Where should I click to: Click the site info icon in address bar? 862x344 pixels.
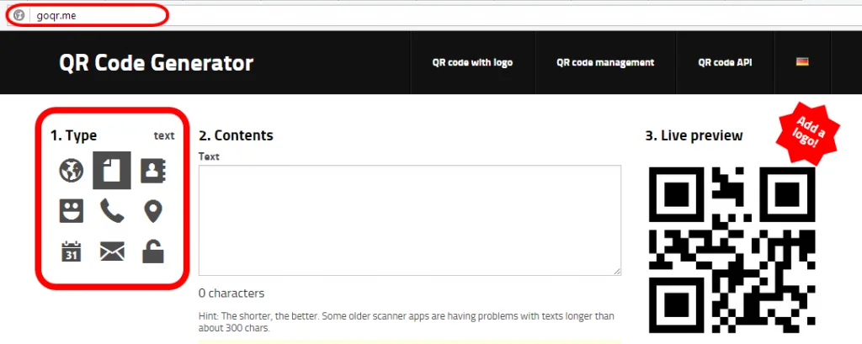(19, 15)
